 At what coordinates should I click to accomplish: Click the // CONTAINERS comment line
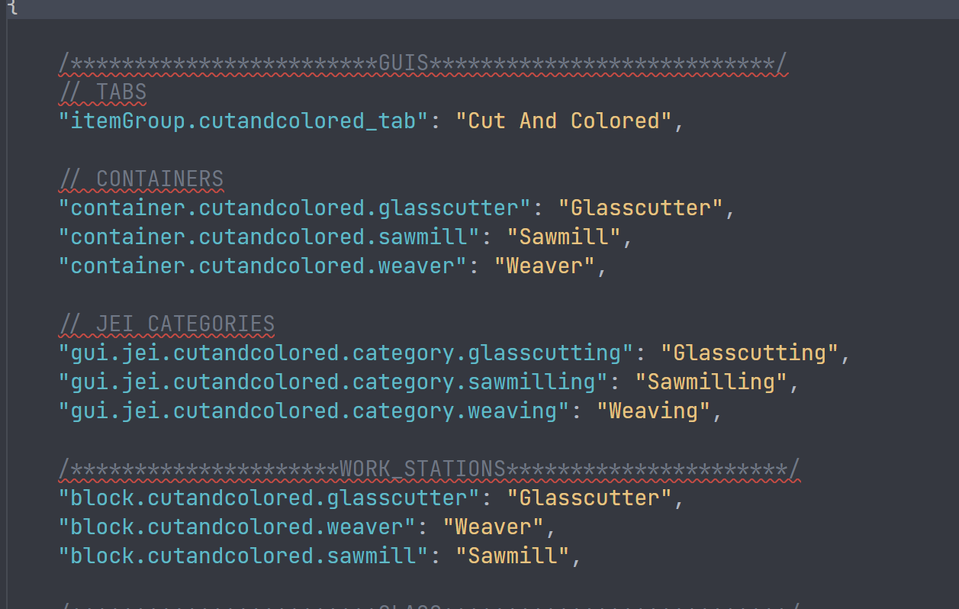click(x=141, y=179)
